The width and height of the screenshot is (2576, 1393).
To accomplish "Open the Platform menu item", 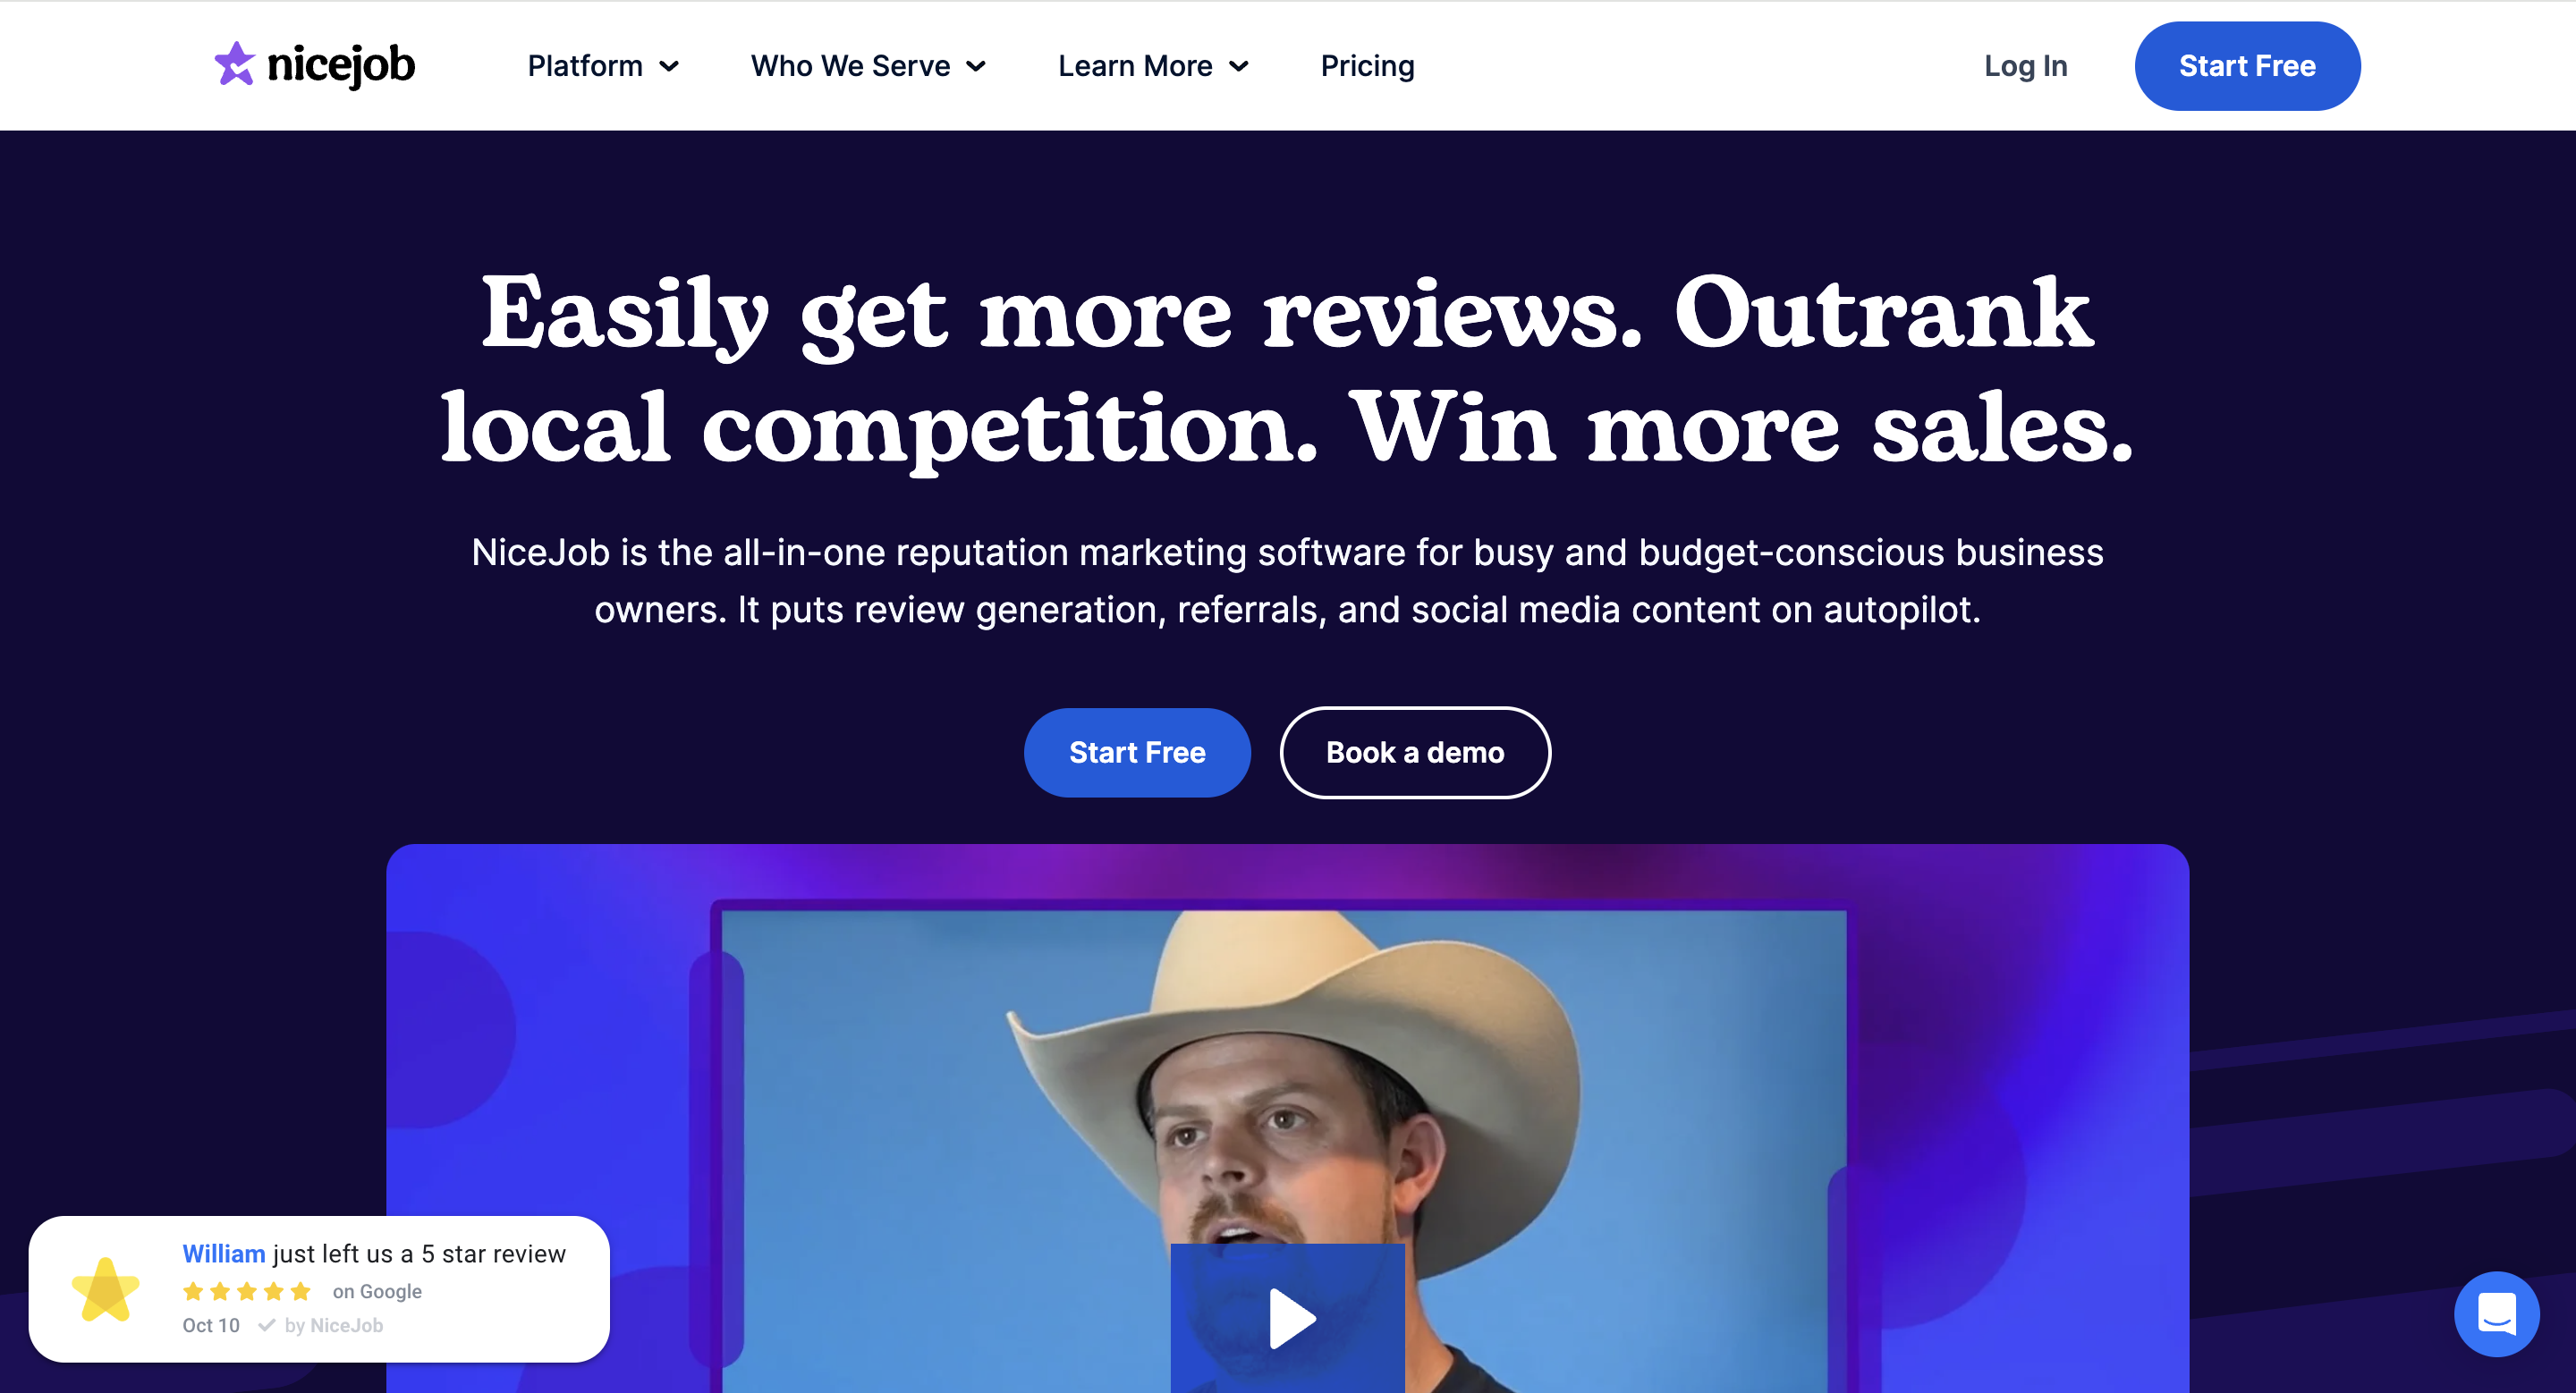I will (585, 66).
